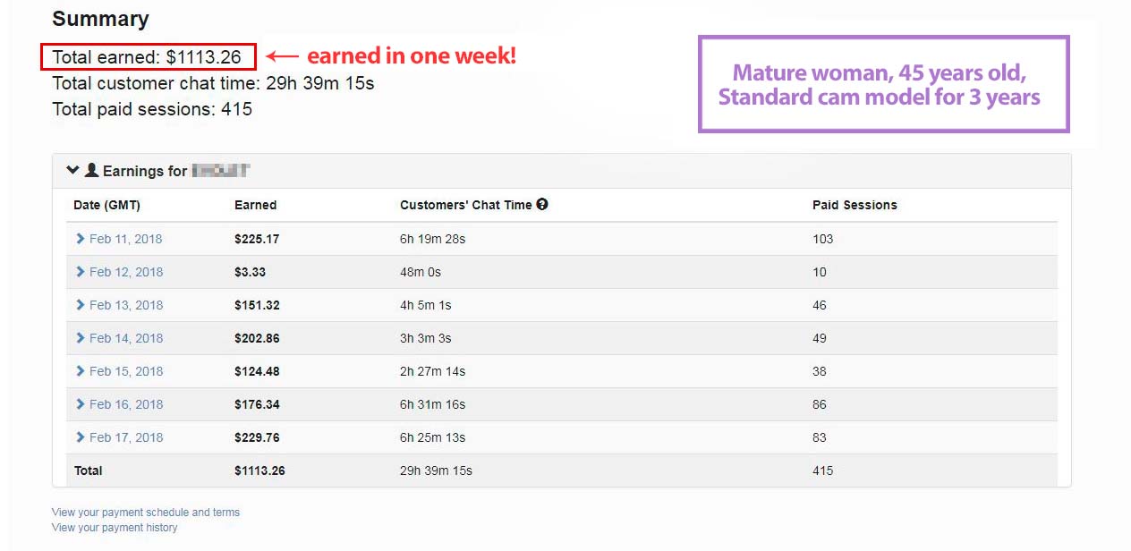Expand the Feb 13, 2018 row chevron
Image resolution: width=1131 pixels, height=551 pixels.
coord(81,305)
